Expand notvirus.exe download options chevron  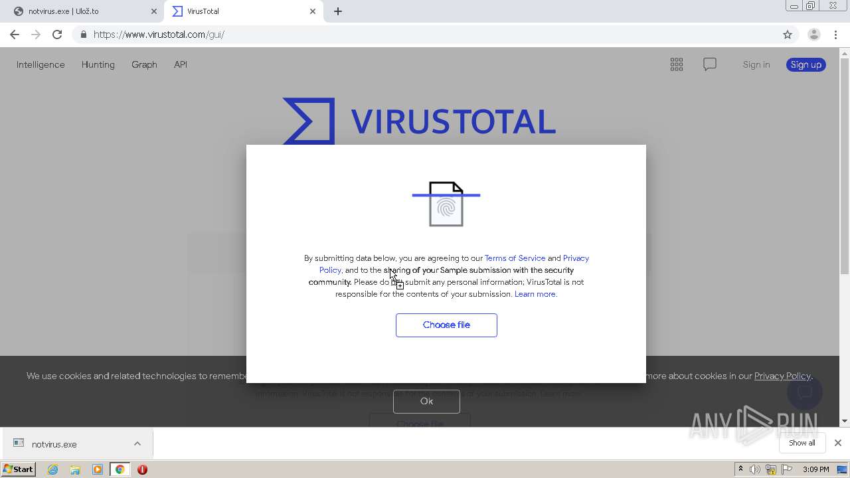[137, 443]
